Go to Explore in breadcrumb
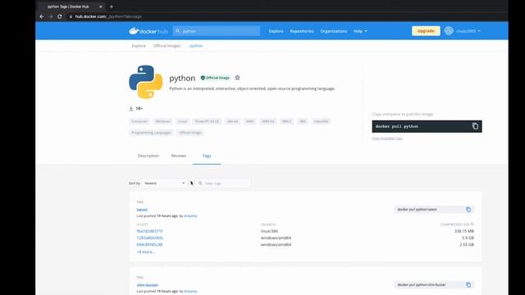 coord(139,46)
